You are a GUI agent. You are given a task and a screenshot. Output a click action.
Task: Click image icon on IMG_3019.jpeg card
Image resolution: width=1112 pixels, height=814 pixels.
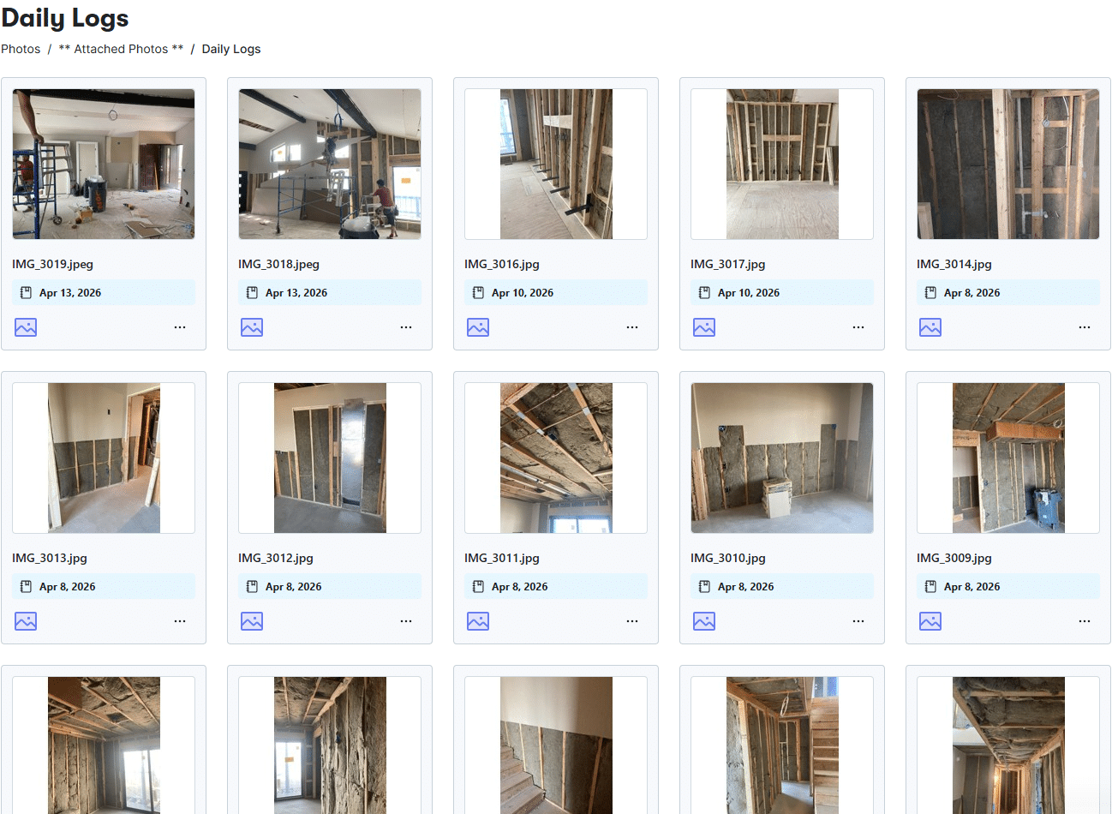tap(26, 327)
